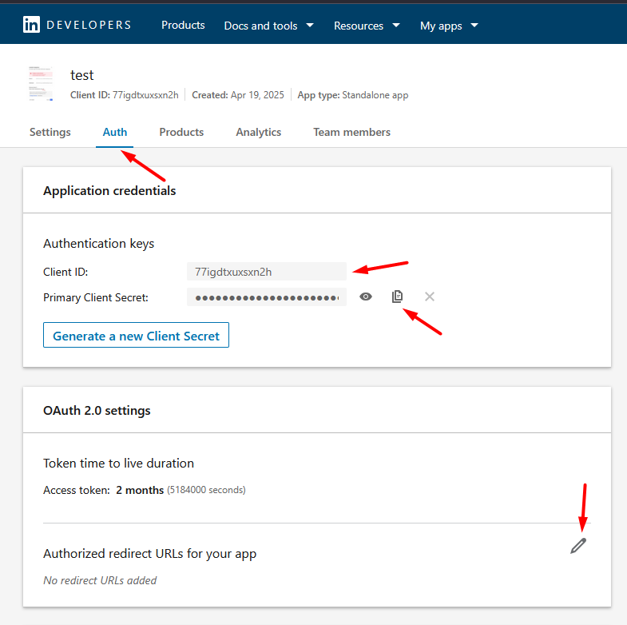
Task: Click 'App type: Standalone app' text
Action: (x=353, y=95)
